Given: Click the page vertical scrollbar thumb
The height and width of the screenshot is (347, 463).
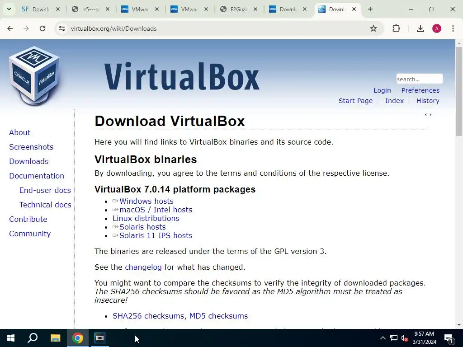Looking at the screenshot, I should [459, 91].
